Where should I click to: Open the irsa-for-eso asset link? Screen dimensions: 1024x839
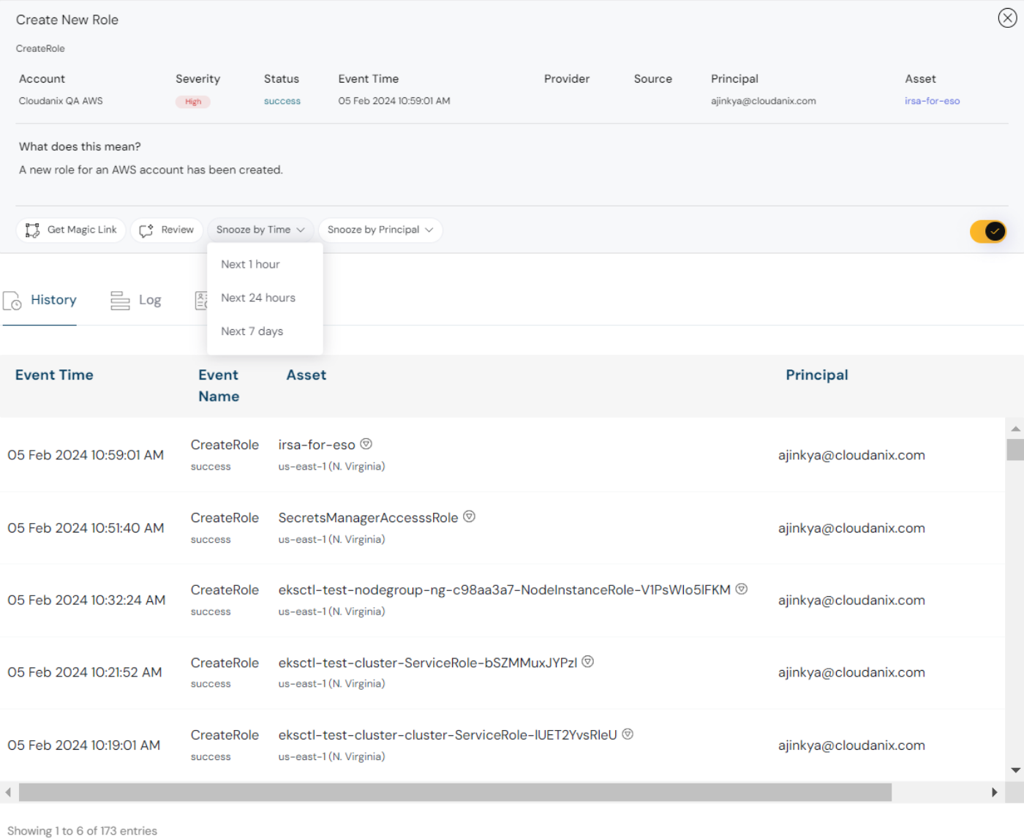point(932,101)
